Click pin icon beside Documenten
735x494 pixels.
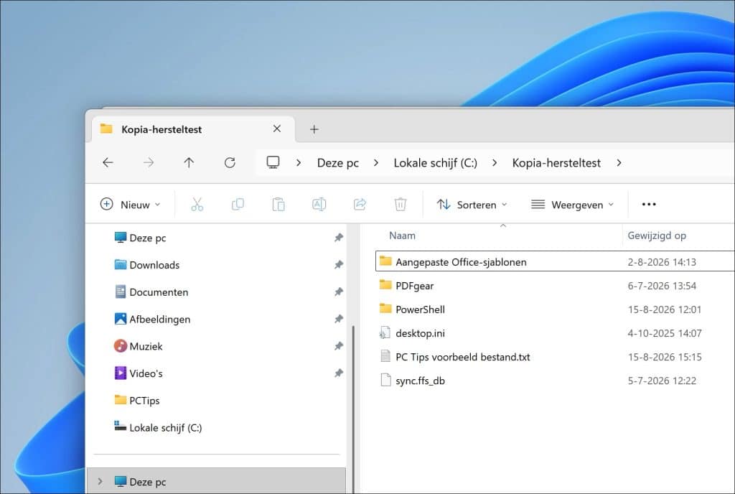(339, 292)
